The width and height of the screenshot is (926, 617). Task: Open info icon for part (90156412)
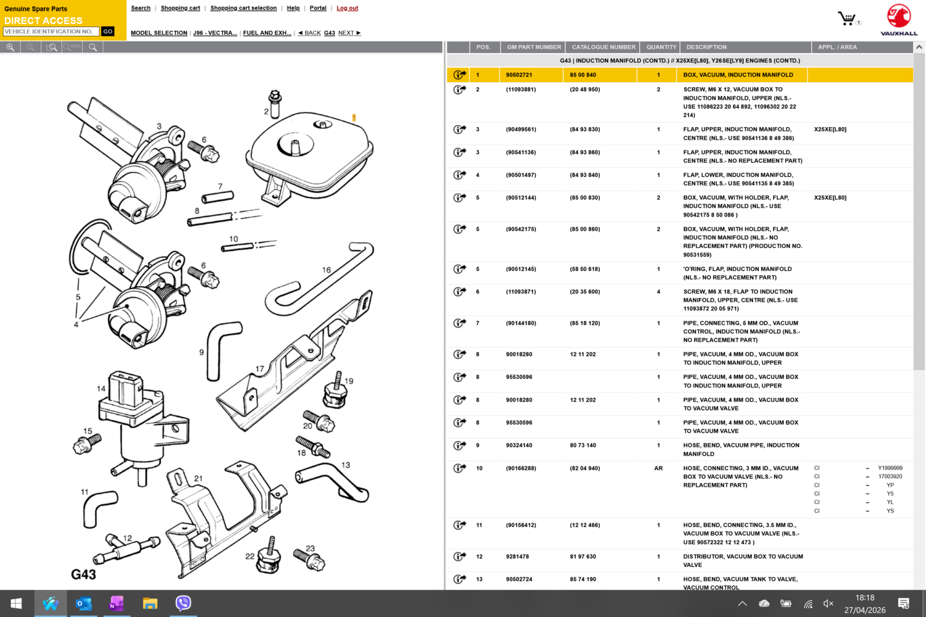459,525
